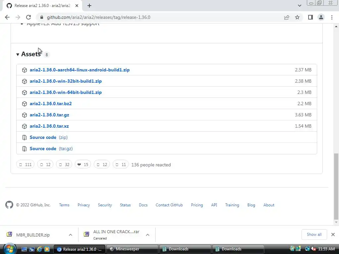339x254 pixels.
Task: Click the address bar URL field
Action: pos(160,17)
